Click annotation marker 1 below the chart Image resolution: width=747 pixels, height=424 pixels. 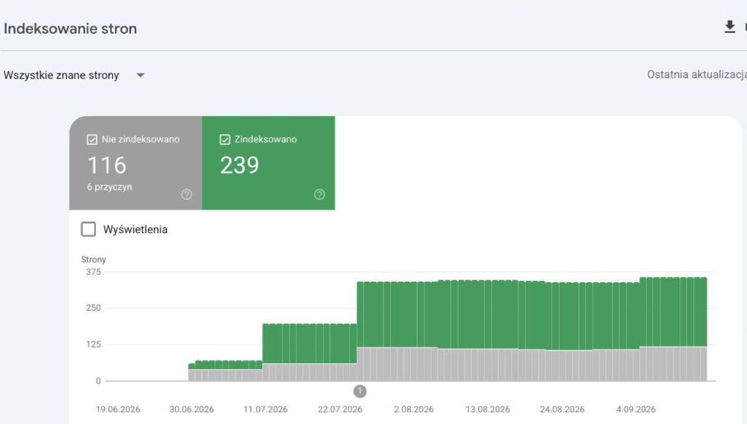pos(360,391)
